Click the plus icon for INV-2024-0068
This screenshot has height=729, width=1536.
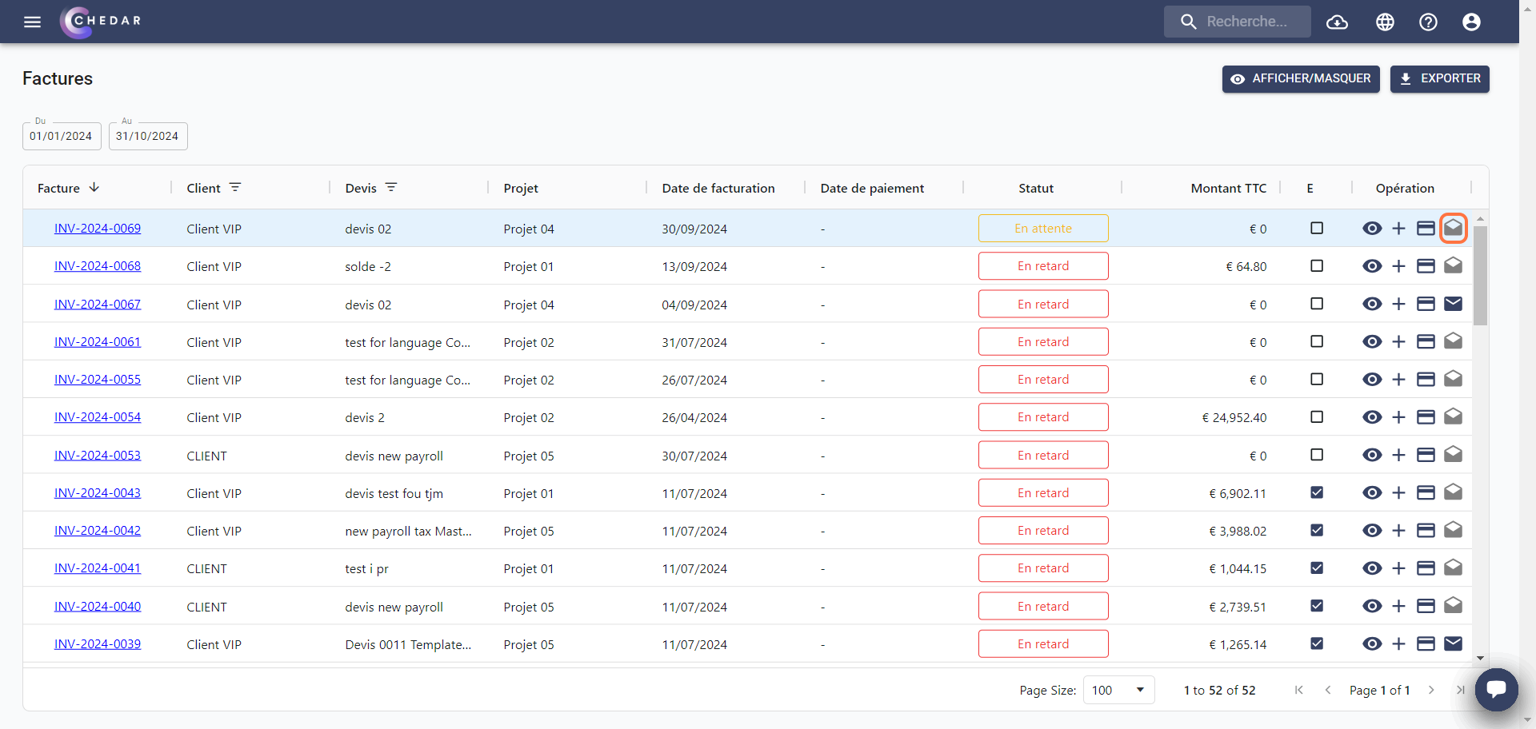(x=1398, y=266)
